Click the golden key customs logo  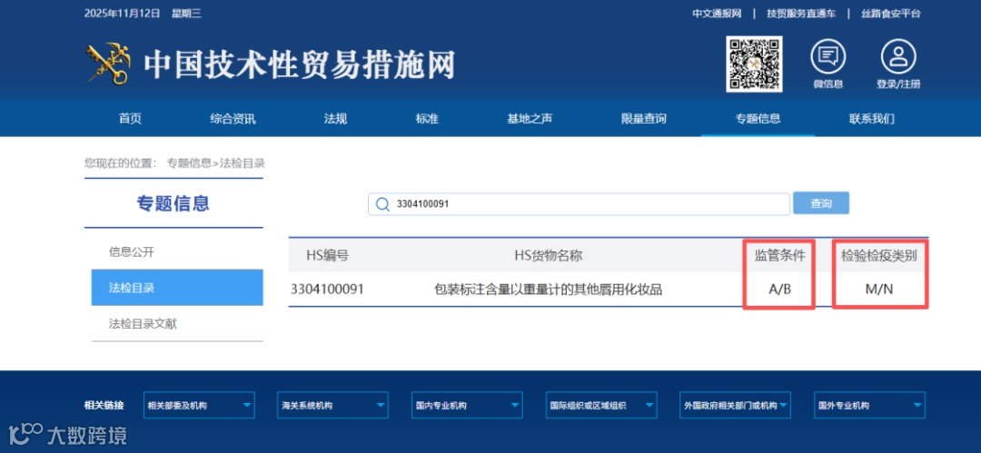(x=107, y=64)
